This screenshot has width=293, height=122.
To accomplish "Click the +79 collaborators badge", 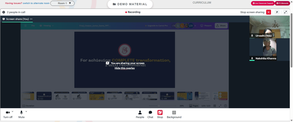I will (173, 26).
